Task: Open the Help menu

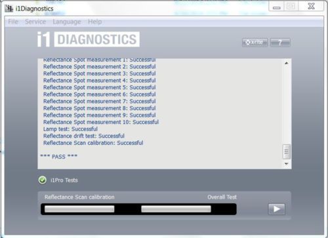Action: pyautogui.click(x=94, y=22)
